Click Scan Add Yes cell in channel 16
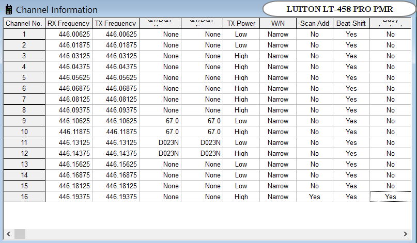417x243 pixels. (315, 197)
